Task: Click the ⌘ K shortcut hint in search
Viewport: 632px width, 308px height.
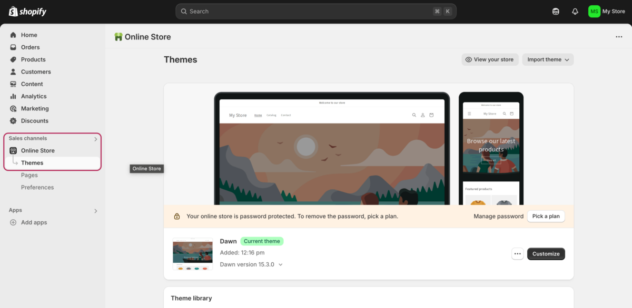Action: (x=442, y=11)
